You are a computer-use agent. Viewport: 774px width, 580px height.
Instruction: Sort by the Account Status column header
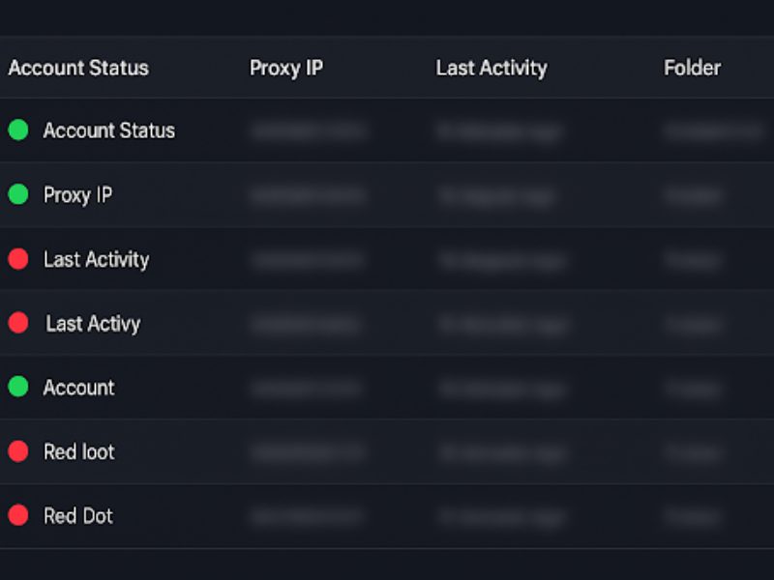[x=78, y=68]
